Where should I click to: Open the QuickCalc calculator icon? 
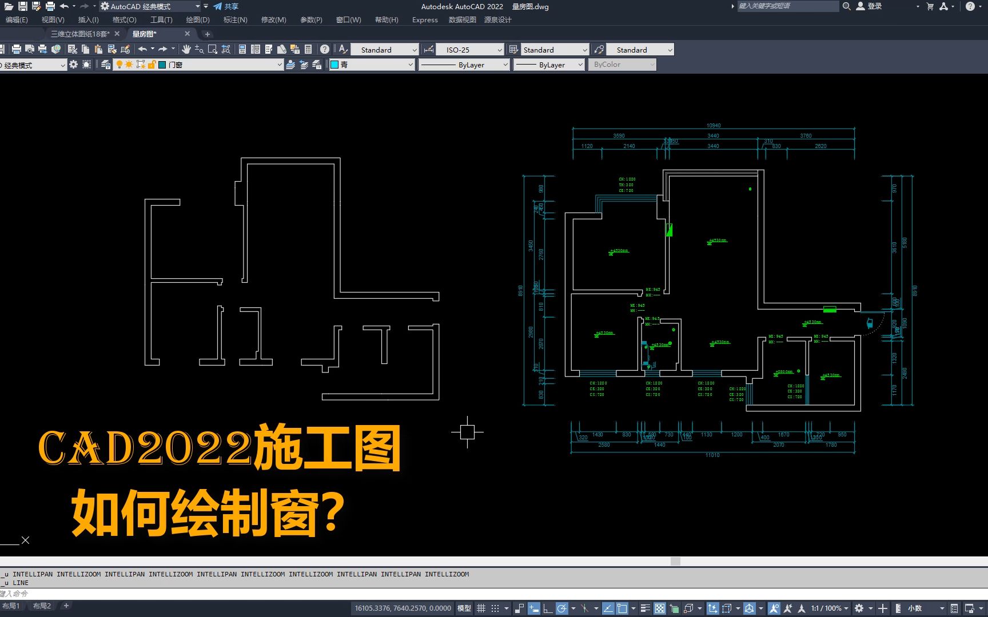point(308,49)
